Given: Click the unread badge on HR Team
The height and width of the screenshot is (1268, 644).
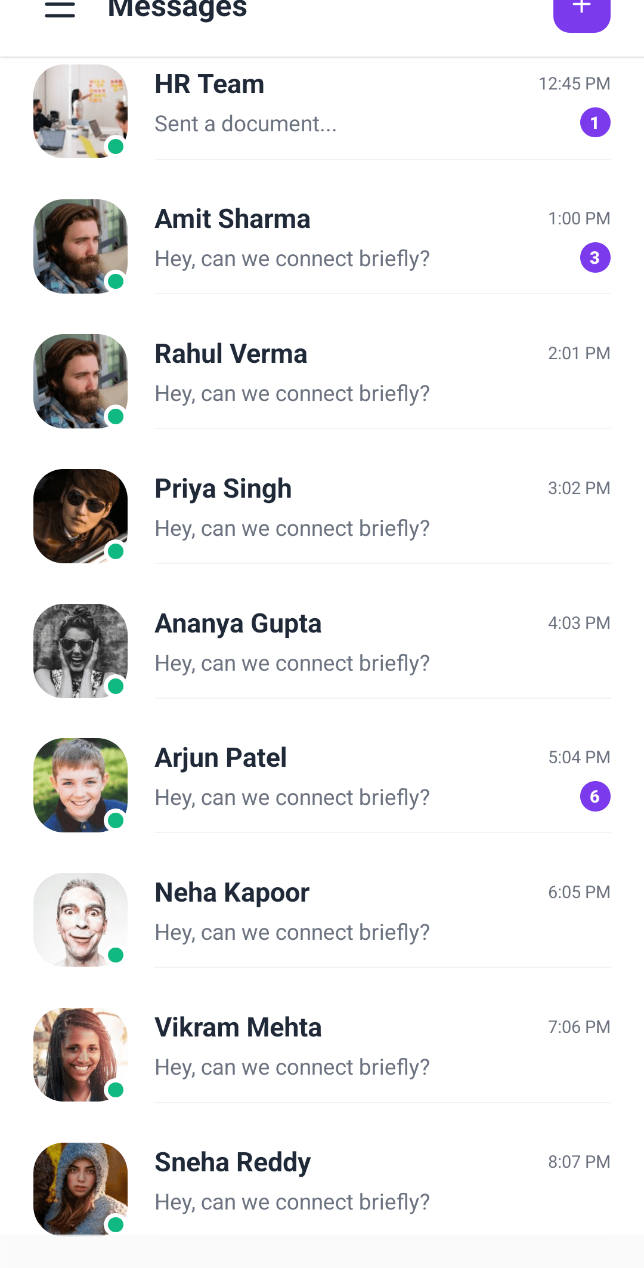Looking at the screenshot, I should click(x=595, y=123).
